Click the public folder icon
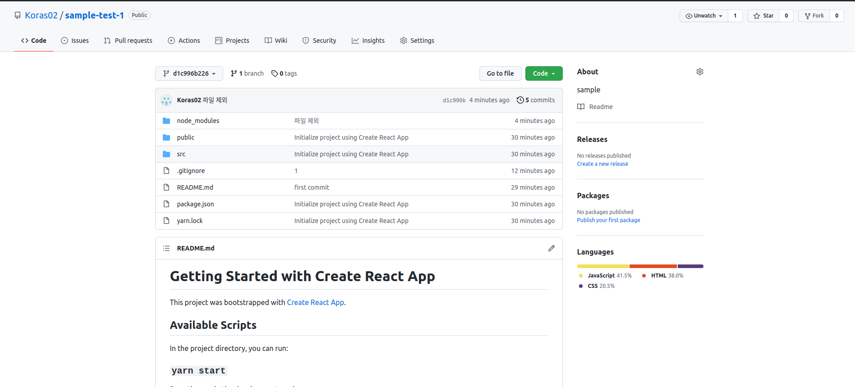Image resolution: width=855 pixels, height=387 pixels. pyautogui.click(x=166, y=137)
